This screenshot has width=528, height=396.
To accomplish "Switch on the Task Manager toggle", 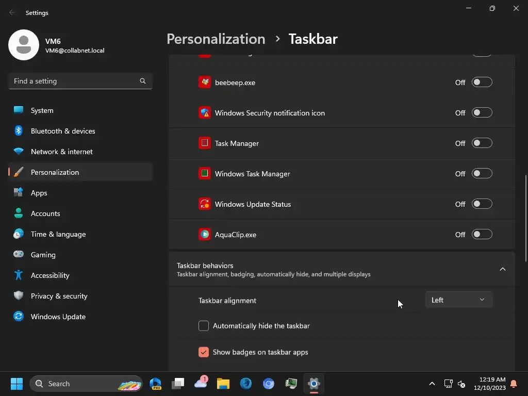I will 482,143.
